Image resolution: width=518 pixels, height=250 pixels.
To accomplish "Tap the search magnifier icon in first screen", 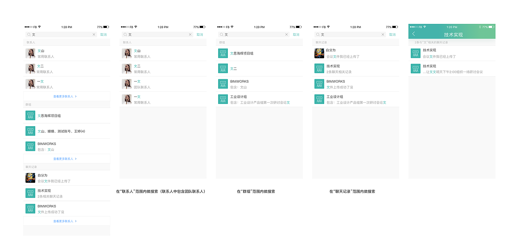I will click(x=28, y=34).
